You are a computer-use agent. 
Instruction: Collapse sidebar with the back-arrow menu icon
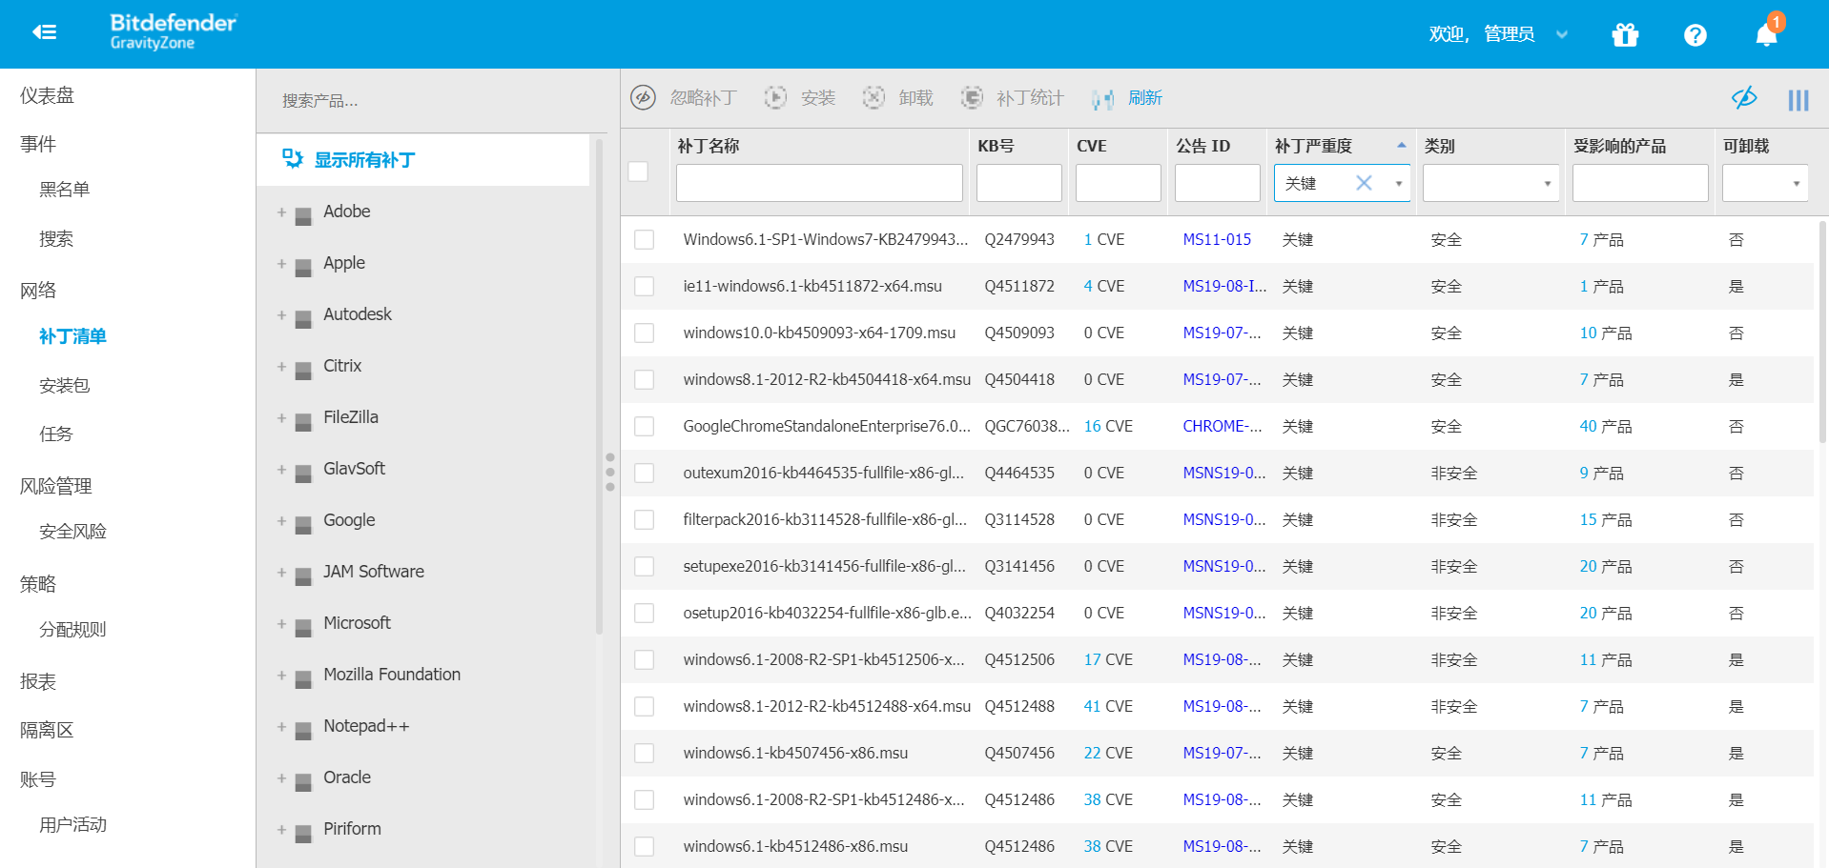click(44, 33)
